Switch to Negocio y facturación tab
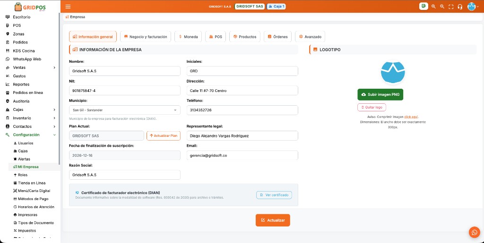 point(146,37)
